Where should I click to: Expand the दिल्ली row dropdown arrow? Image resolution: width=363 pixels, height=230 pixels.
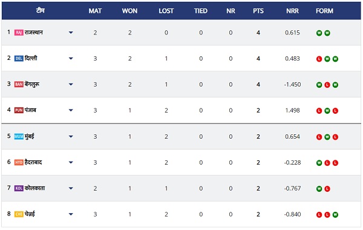click(71, 59)
